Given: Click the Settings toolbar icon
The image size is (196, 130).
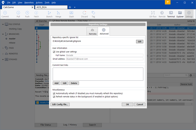Looking at the screenshot, I should pyautogui.click(x=189, y=14).
